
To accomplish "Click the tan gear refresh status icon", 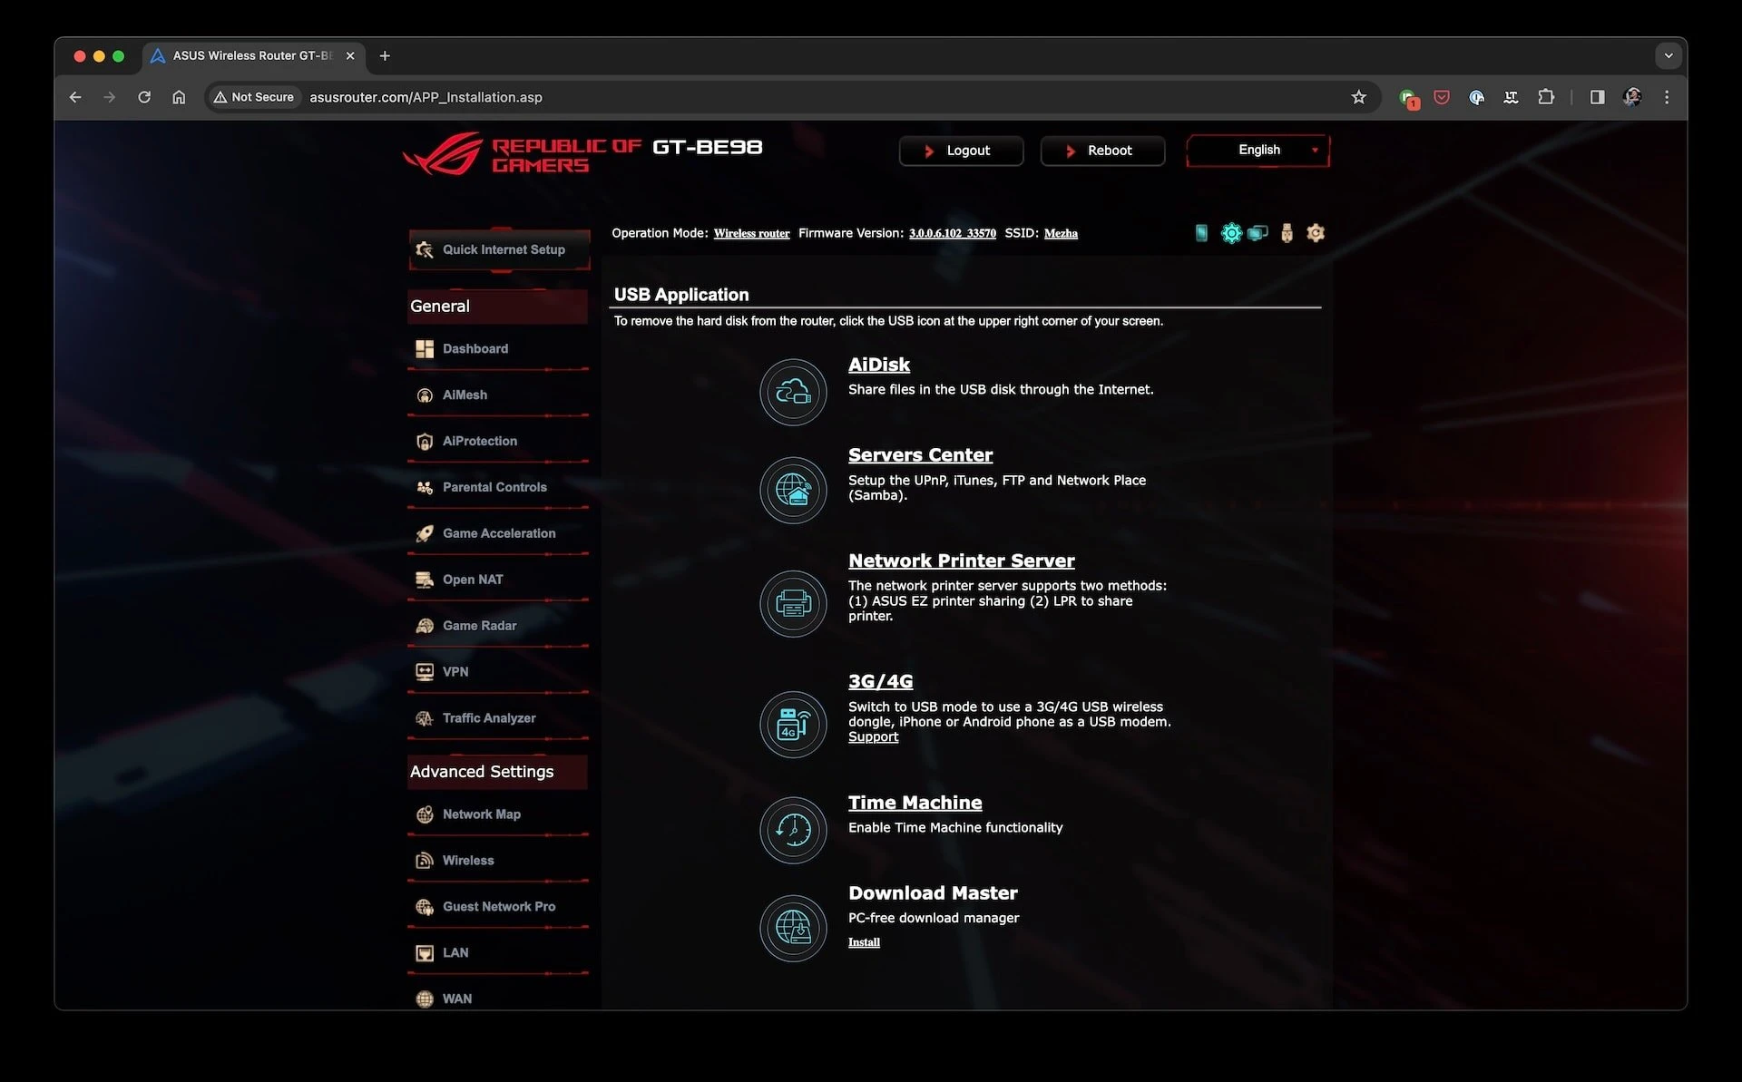I will coord(1316,233).
